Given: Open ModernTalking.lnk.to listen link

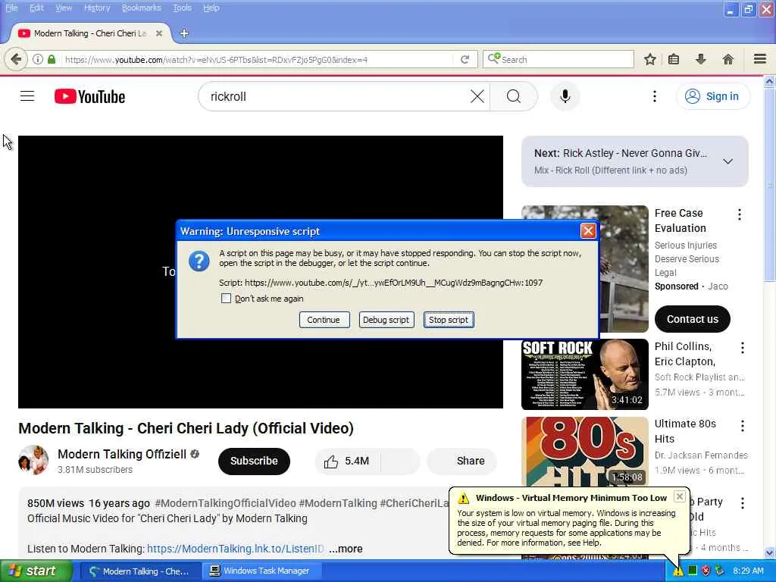Looking at the screenshot, I should [236, 549].
